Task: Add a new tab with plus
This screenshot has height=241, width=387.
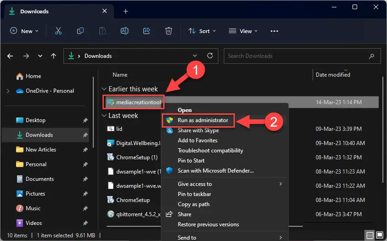Action: (125, 11)
